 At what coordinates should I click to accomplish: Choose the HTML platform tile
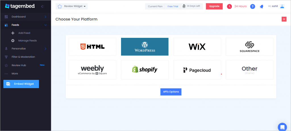(92, 47)
